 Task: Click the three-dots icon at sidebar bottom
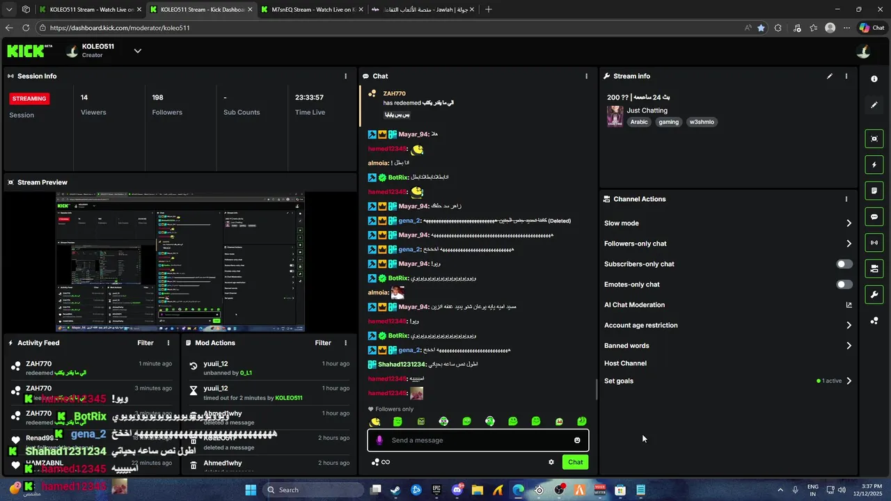tap(874, 321)
